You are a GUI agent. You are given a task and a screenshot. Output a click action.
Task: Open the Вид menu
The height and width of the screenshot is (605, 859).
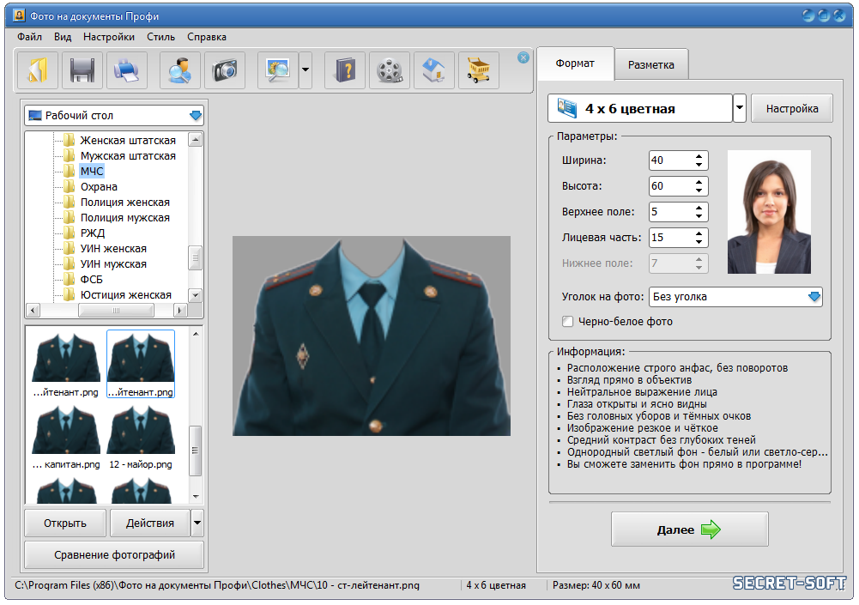pyautogui.click(x=63, y=37)
